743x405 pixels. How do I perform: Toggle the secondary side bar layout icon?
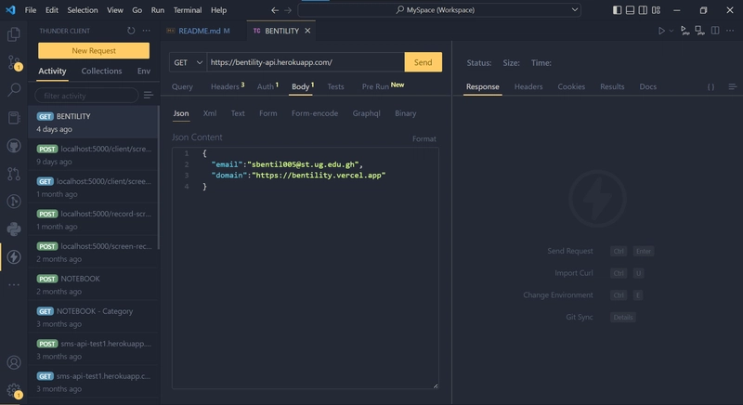click(643, 10)
